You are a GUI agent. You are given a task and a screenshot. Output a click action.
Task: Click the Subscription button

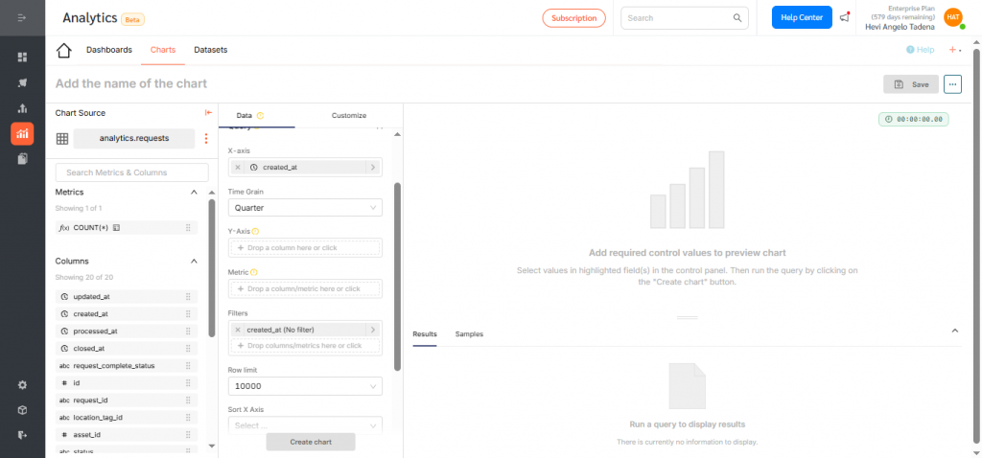click(573, 17)
